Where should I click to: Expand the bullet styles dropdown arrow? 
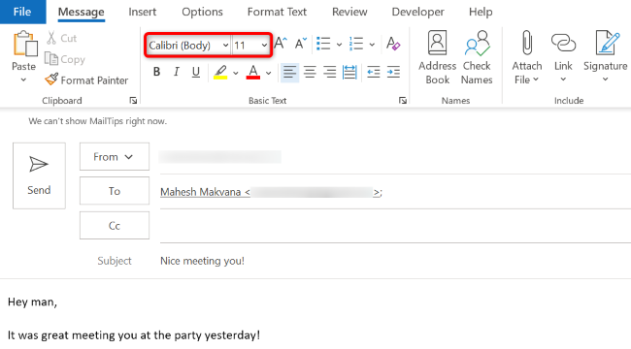pyautogui.click(x=339, y=45)
